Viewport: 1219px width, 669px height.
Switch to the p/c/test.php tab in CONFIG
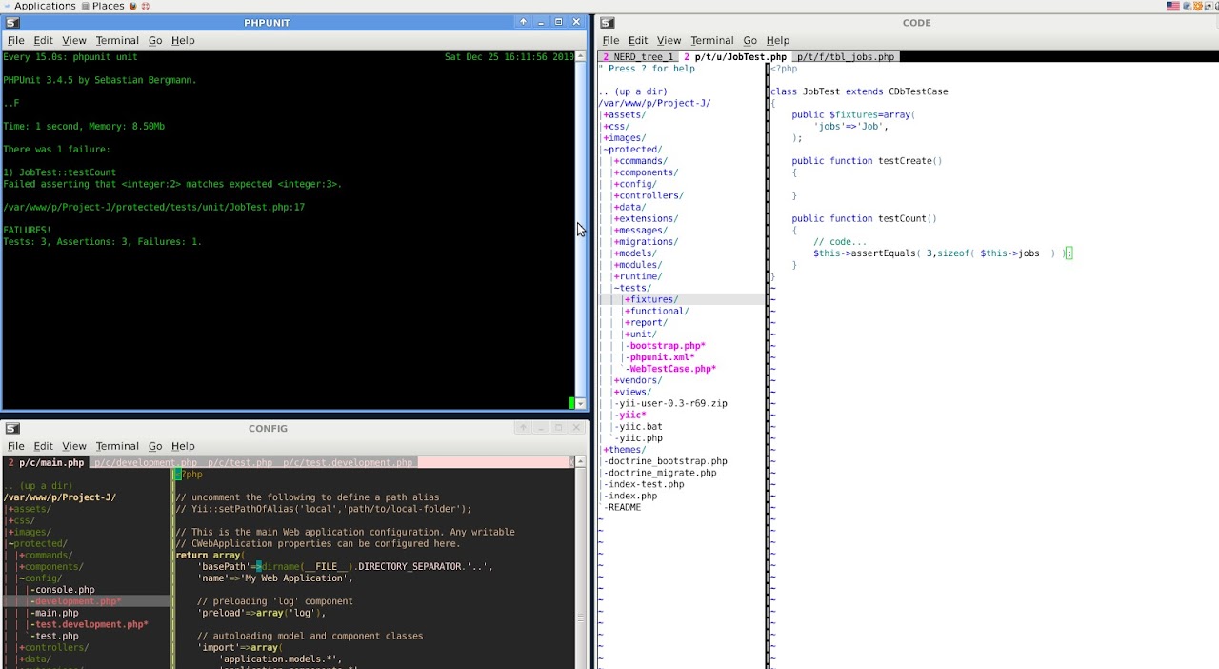click(239, 463)
